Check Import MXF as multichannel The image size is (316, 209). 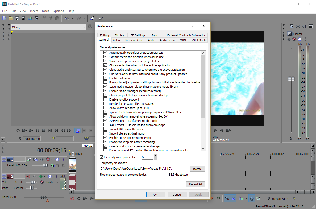coord(105,129)
